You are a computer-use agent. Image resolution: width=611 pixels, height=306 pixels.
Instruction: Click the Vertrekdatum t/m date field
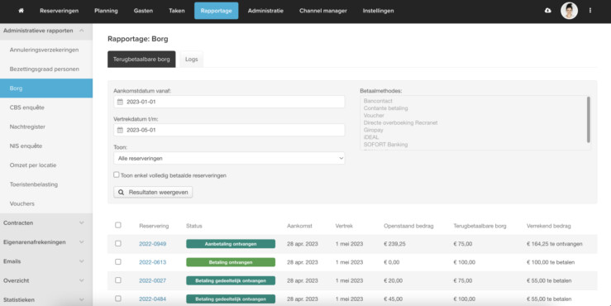point(229,130)
